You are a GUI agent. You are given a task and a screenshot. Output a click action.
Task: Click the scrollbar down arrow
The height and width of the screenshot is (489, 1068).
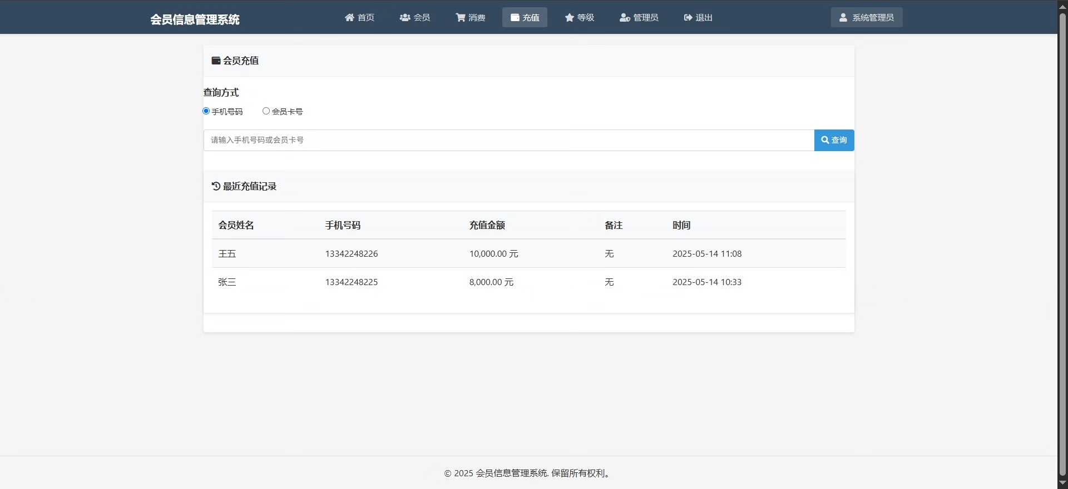[1062, 483]
